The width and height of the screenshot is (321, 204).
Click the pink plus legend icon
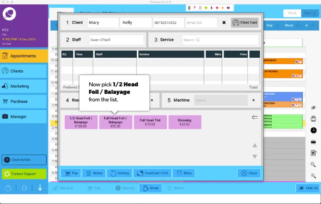(217, 8)
